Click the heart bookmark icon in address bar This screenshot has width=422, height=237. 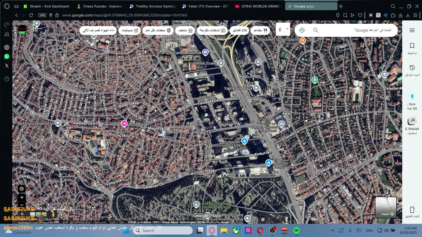click(360, 15)
